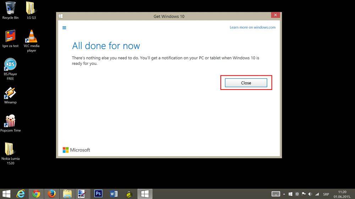
Task: Open Photoshop from the taskbar
Action: pyautogui.click(x=98, y=194)
